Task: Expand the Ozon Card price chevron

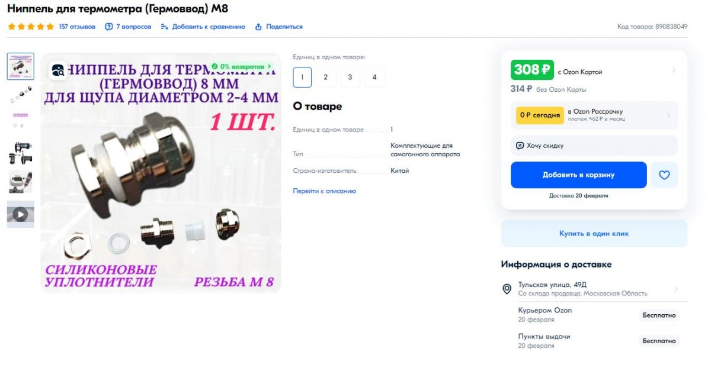Action: 673,70
